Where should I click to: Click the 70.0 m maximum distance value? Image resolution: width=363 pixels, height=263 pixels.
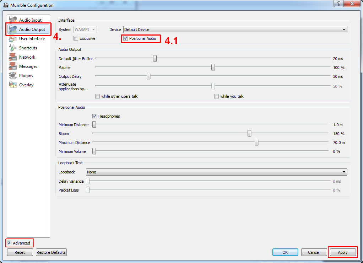pyautogui.click(x=339, y=143)
